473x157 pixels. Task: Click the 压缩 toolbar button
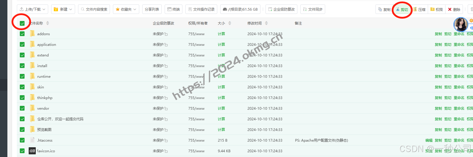coord(419,9)
